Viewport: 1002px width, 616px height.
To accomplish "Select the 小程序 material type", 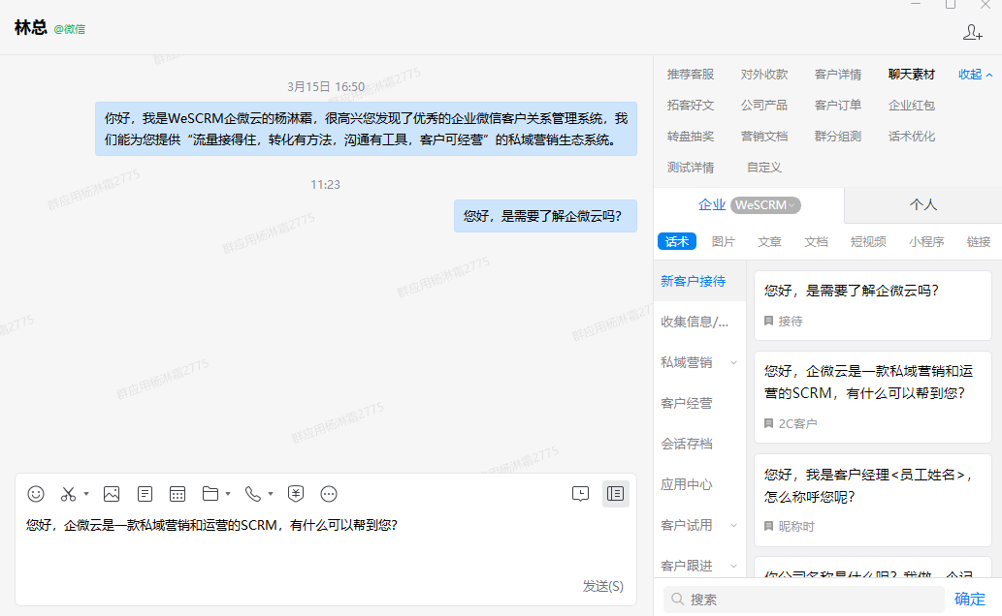I will click(926, 241).
